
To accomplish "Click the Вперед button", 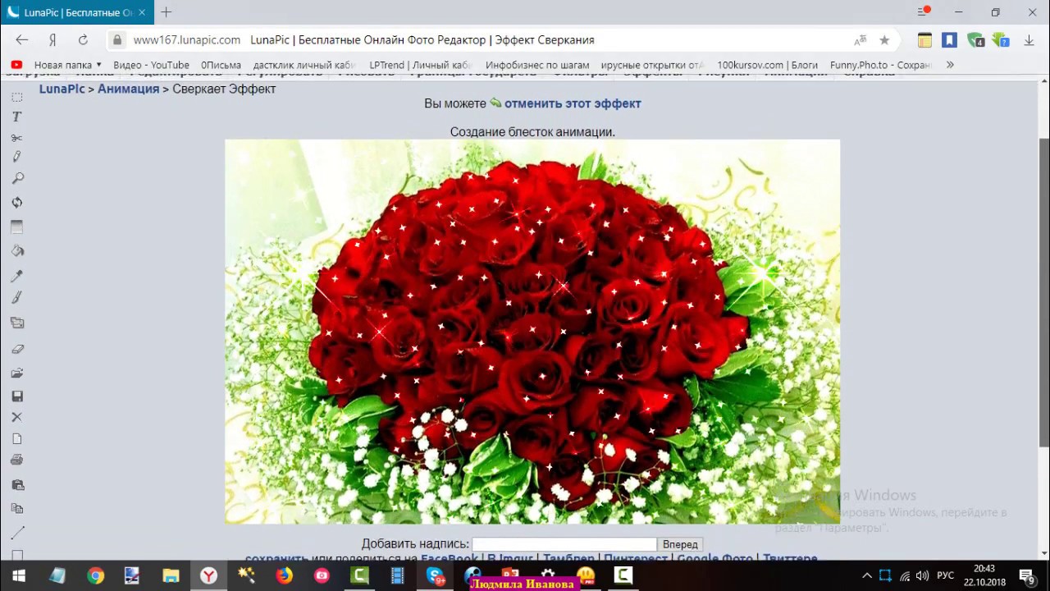I will (680, 544).
